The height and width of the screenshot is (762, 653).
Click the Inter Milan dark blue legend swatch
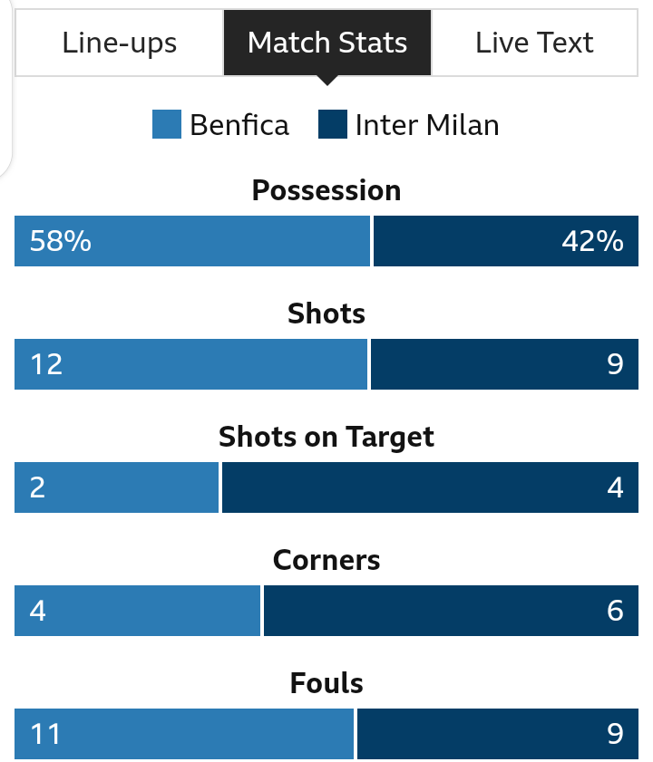coord(333,124)
